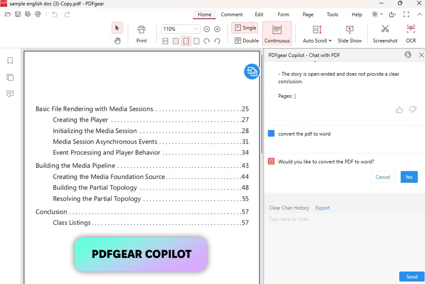The height and width of the screenshot is (284, 425).
Task: Toggle Continuous scrolling mode
Action: coord(277,34)
